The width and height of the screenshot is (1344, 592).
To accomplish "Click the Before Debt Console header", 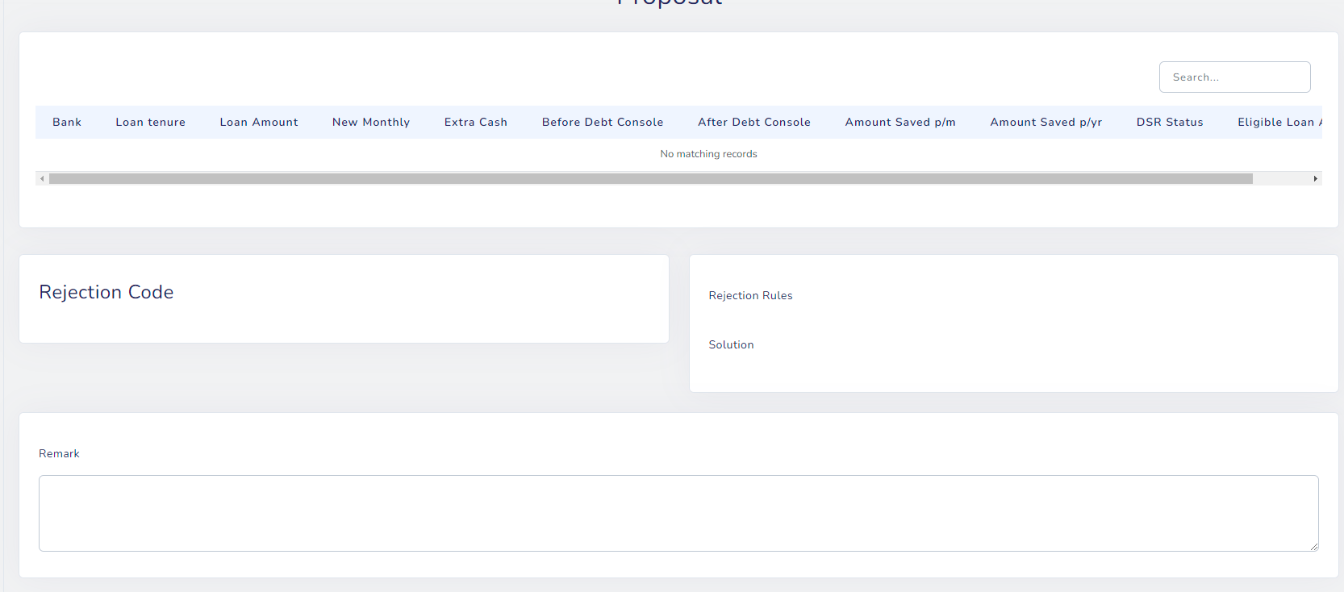I will [x=602, y=123].
